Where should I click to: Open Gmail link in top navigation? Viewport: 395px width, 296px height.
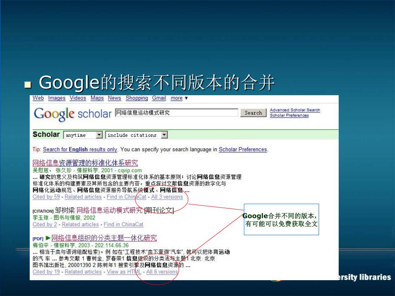(x=159, y=98)
